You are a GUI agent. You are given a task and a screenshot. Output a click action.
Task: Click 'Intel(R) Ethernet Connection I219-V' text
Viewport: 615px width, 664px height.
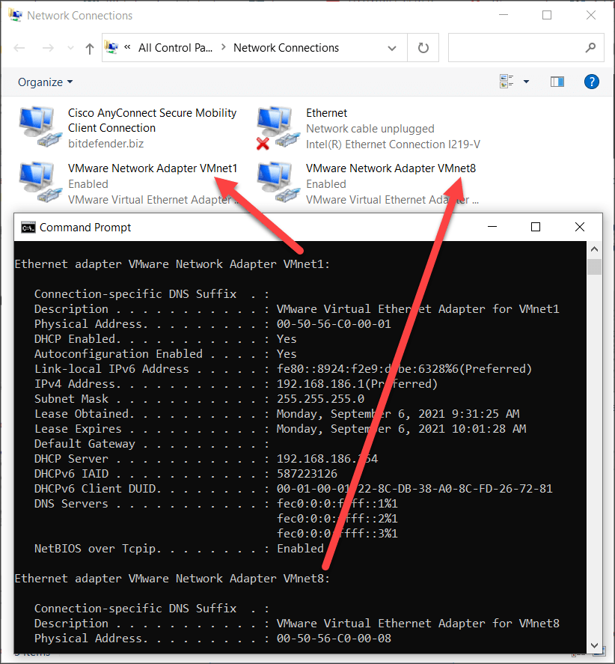pyautogui.click(x=394, y=144)
